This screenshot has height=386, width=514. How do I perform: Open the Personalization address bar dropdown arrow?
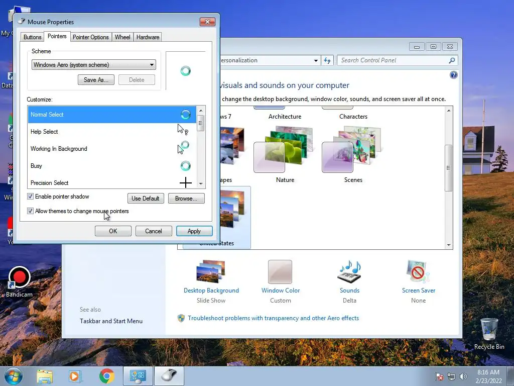(316, 60)
